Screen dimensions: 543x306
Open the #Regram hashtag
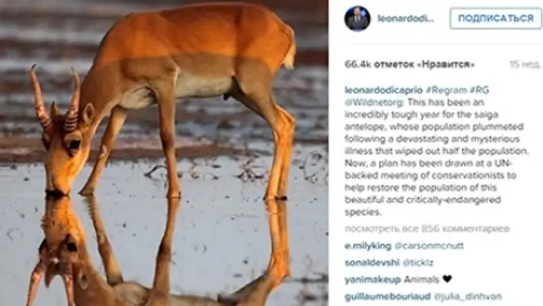pos(446,90)
